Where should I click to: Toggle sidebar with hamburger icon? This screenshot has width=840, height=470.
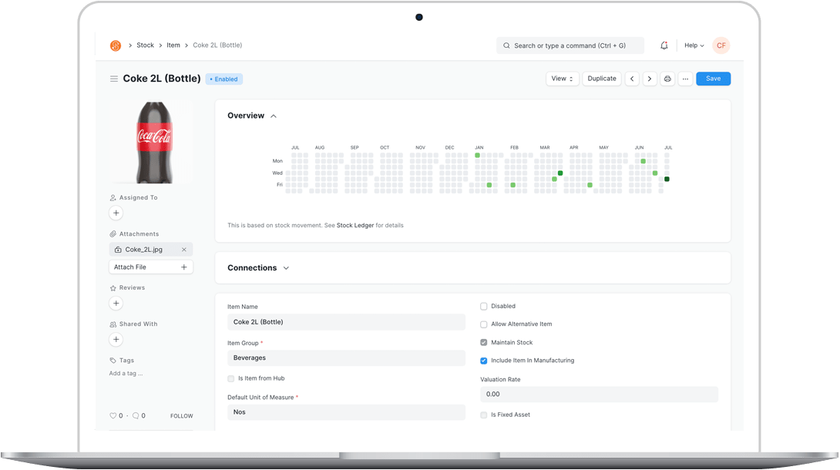coord(114,79)
